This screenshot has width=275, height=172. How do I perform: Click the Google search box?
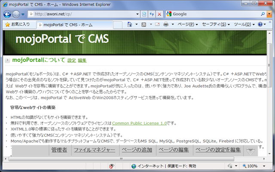[x=212, y=14]
